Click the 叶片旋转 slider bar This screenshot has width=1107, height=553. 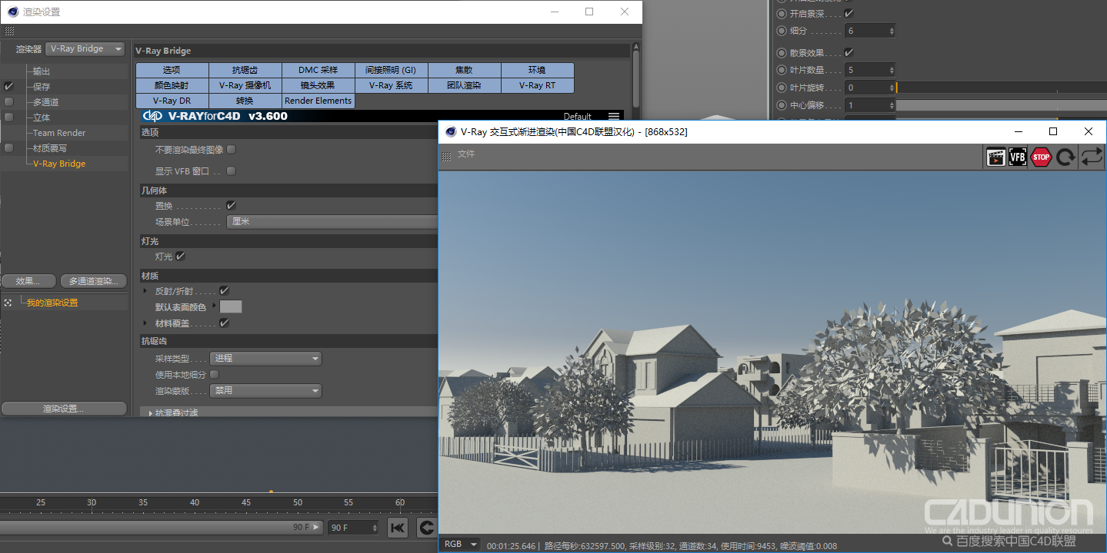1001,88
